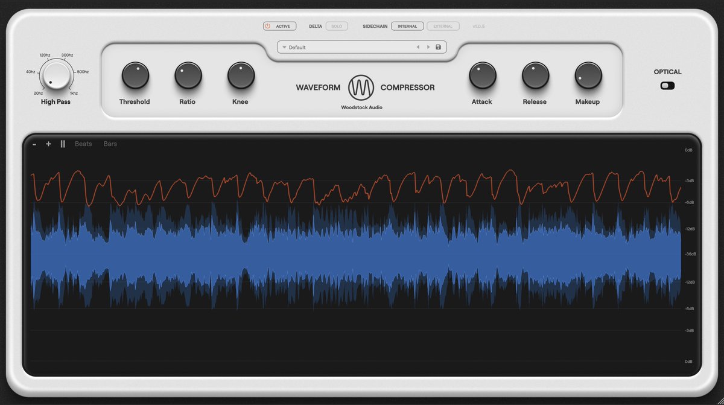Select EXTERNAL sidechain mode
This screenshot has height=405, width=724.
tap(443, 26)
